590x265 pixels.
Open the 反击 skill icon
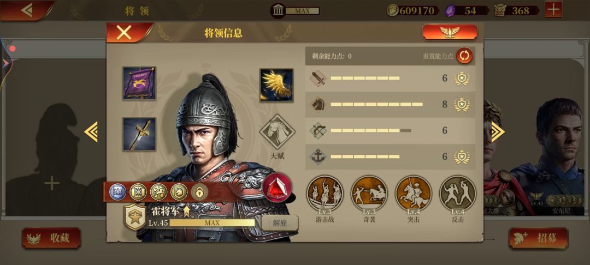(458, 194)
